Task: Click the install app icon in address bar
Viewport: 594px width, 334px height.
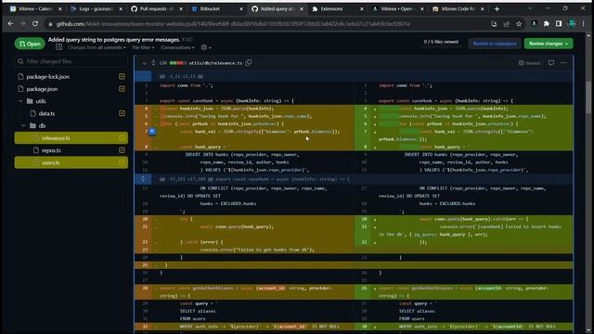Action: pyautogui.click(x=494, y=24)
